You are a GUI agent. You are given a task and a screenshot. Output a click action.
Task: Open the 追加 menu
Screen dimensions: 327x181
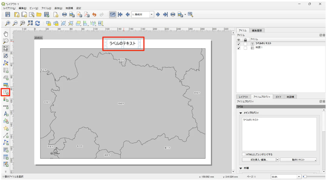(x=58, y=8)
